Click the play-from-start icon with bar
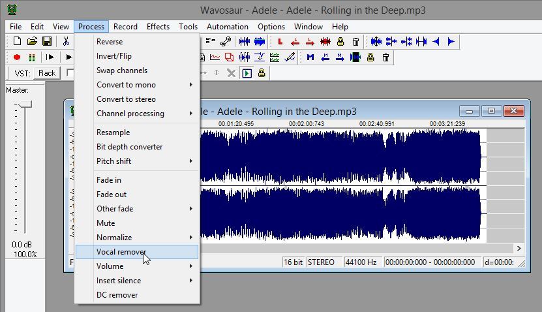This screenshot has height=312, width=542. pyautogui.click(x=50, y=57)
